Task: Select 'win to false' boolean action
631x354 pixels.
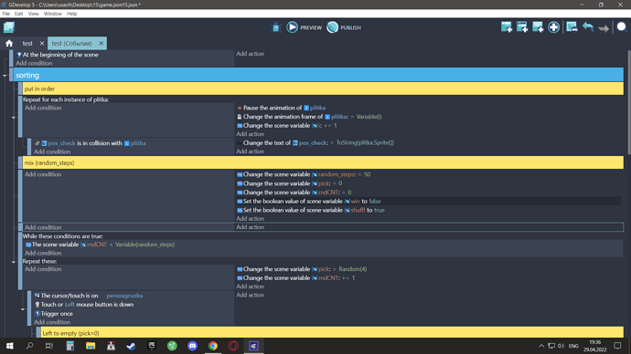Action: point(309,201)
